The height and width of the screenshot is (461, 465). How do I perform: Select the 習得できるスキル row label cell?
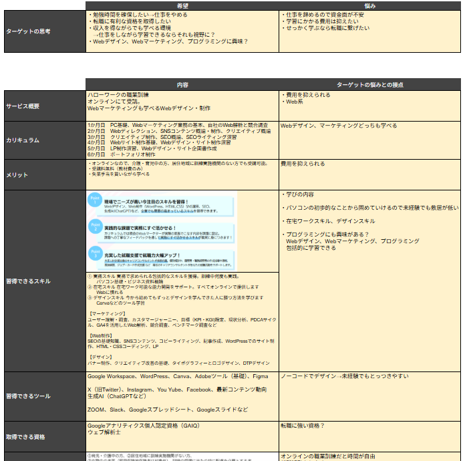point(44,281)
